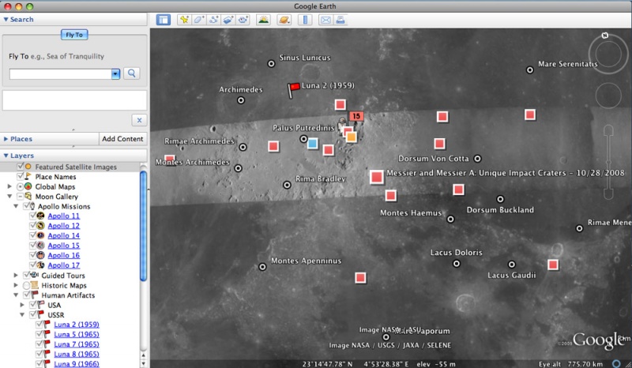Open the email view icon
Screen dimensions: 632x368
[325, 20]
